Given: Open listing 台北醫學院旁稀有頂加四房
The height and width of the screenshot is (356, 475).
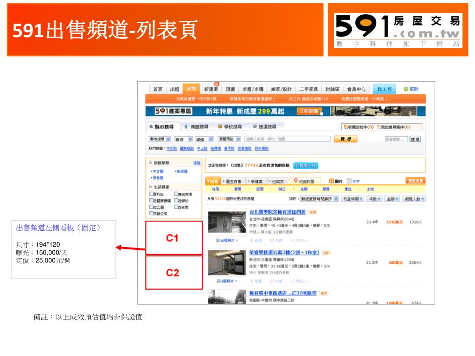Looking at the screenshot, I should coord(277,212).
